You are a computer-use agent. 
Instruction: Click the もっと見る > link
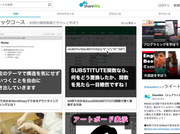coord(128,23)
